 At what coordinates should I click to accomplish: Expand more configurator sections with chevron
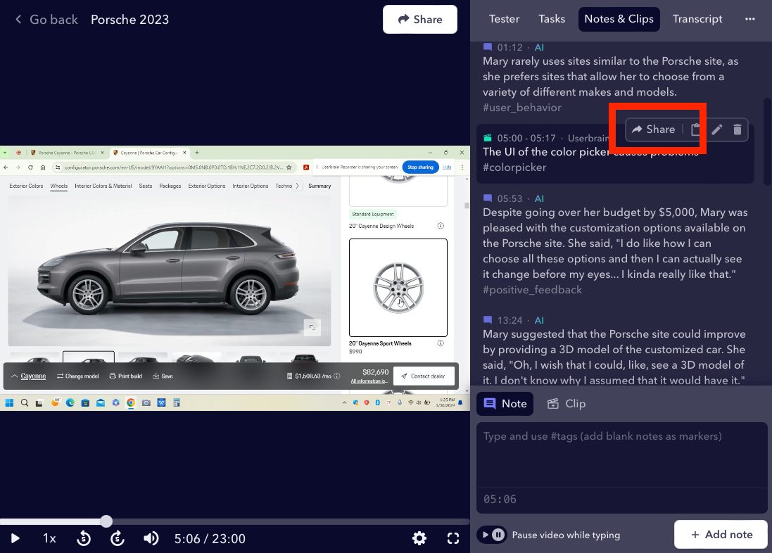[x=297, y=186]
